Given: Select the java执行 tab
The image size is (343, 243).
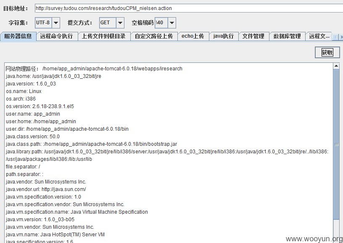Looking at the screenshot, I should tap(224, 36).
